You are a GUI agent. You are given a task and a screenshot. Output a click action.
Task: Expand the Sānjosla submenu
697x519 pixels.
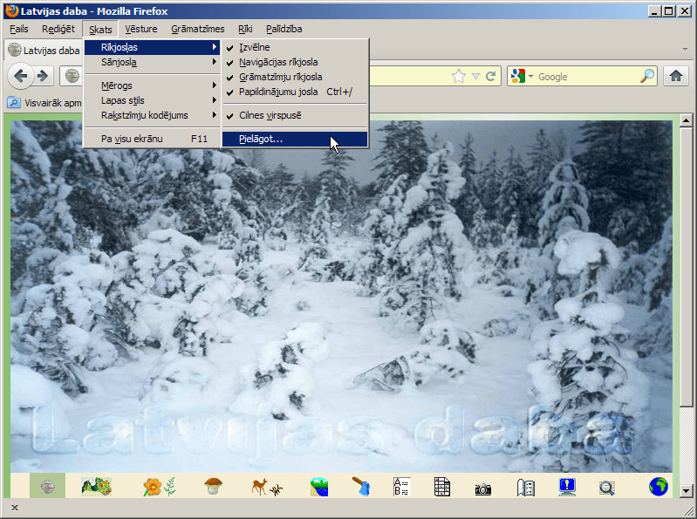[152, 62]
